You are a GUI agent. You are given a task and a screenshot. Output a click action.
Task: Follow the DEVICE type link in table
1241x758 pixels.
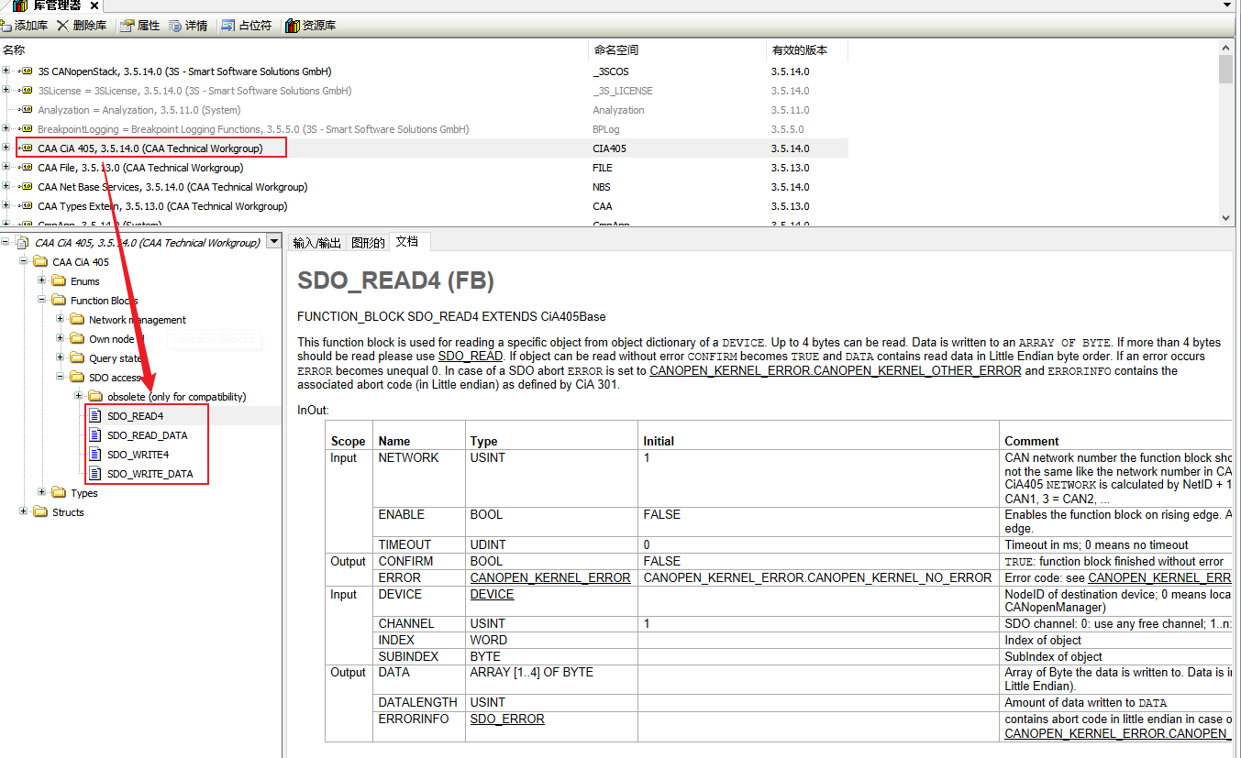coord(492,595)
